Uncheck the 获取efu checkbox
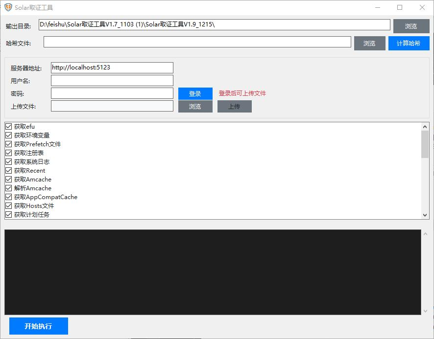 coord(8,127)
